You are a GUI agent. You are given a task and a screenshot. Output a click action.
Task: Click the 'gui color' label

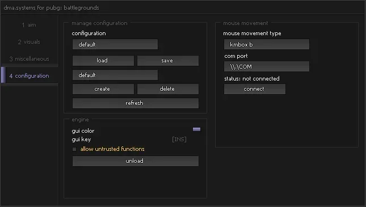pyautogui.click(x=83, y=131)
